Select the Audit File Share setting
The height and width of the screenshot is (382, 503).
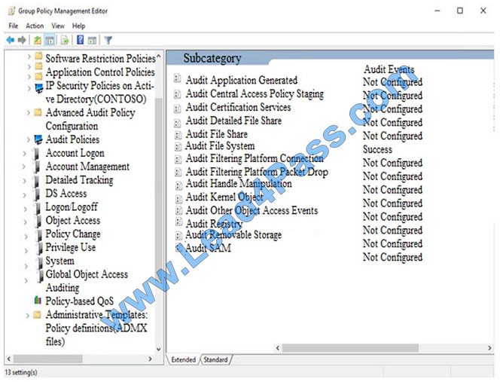coord(217,134)
